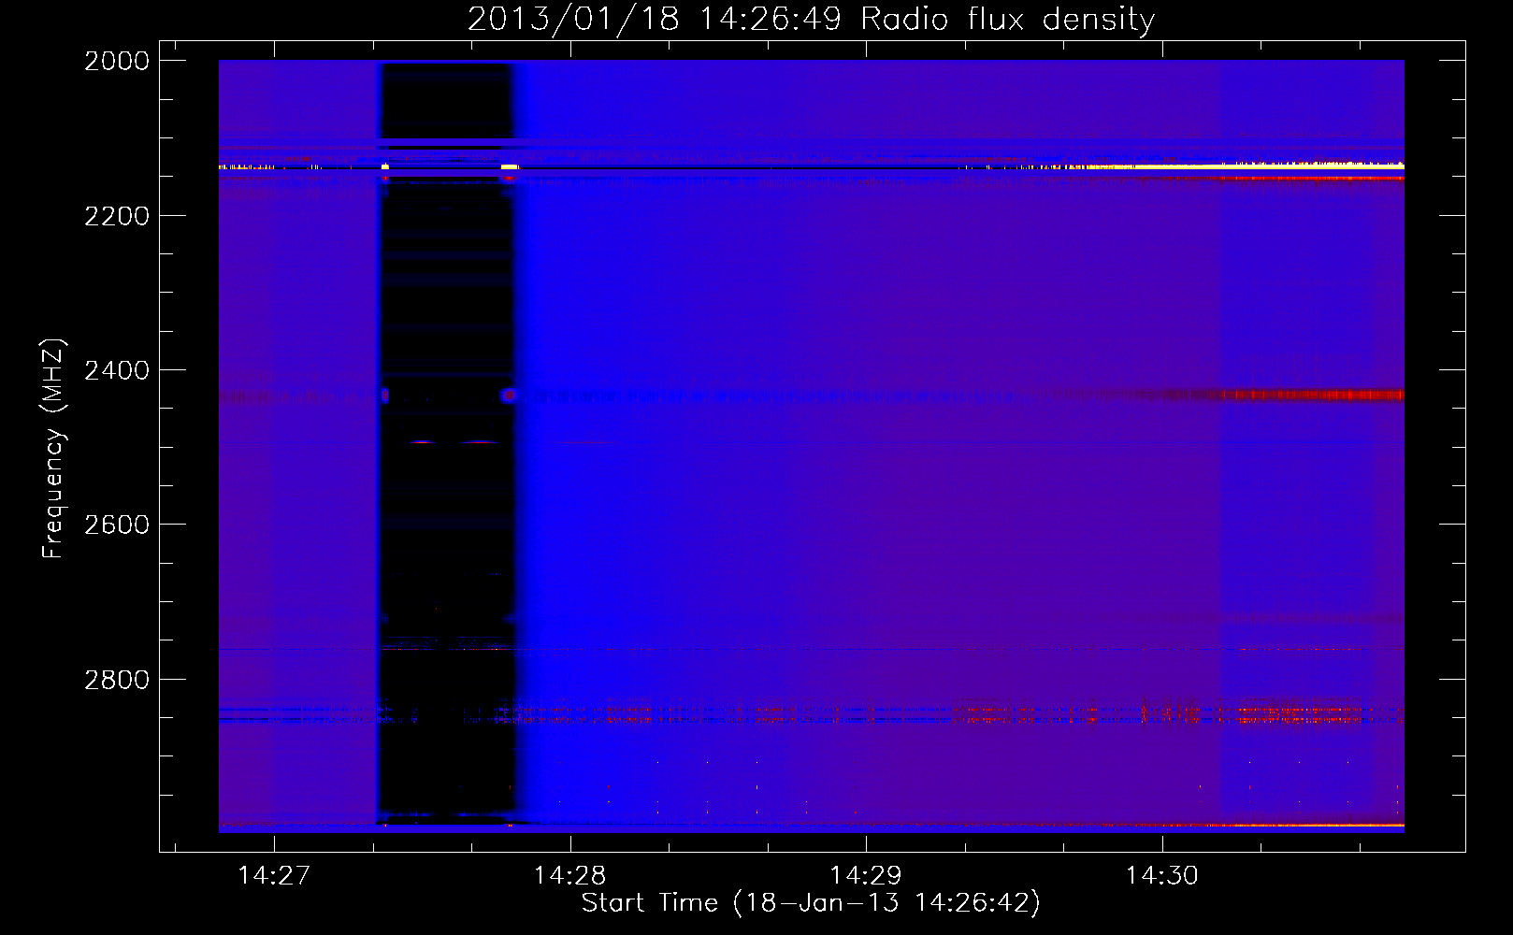Click the 2200 frequency axis label
Image resolution: width=1513 pixels, height=935 pixels.
tap(117, 216)
